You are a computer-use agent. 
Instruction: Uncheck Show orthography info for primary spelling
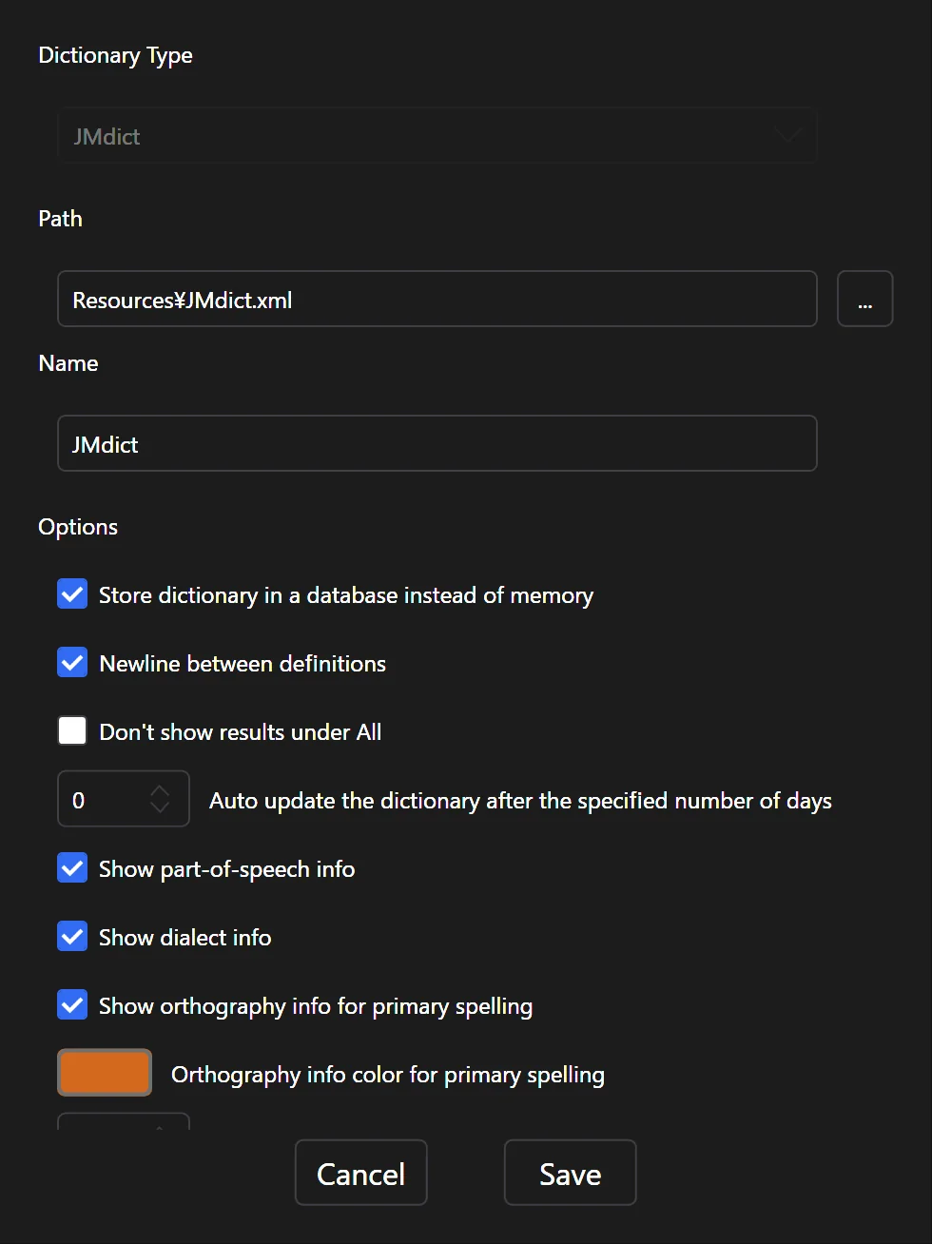[73, 1005]
